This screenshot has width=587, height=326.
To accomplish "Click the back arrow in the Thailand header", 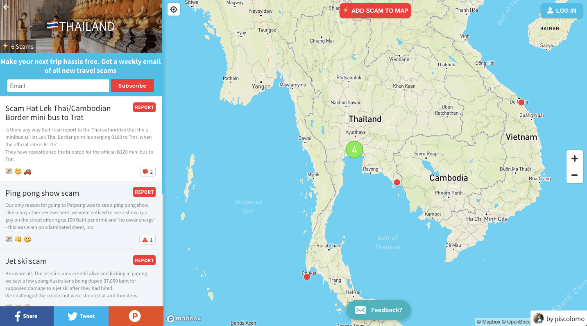I will click(6, 7).
